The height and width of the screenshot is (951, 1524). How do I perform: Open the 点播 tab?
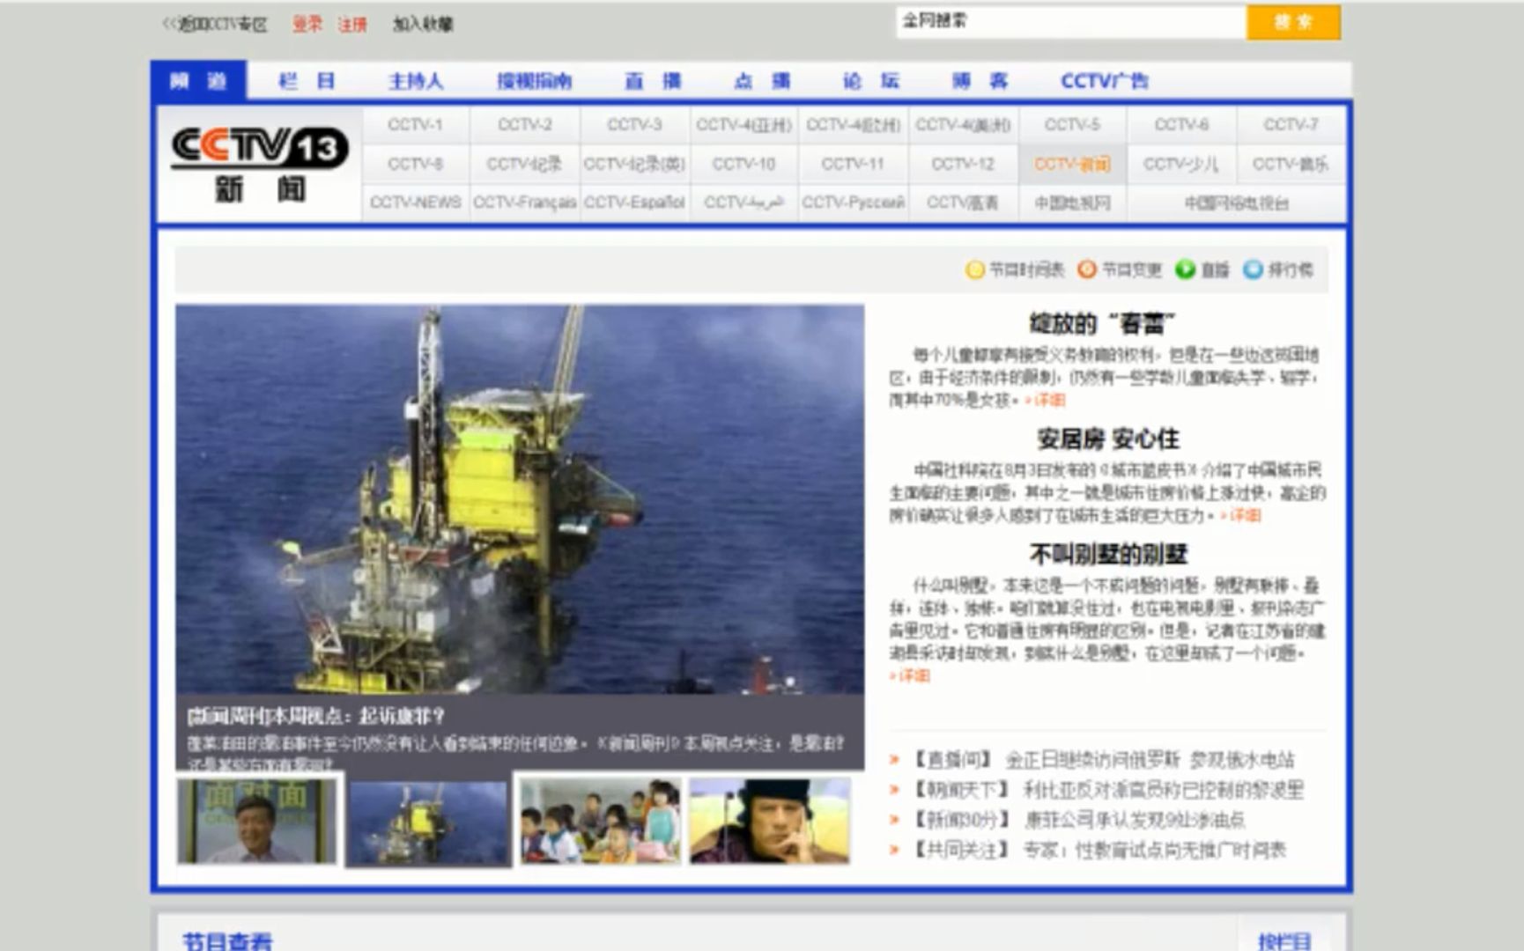pos(762,81)
